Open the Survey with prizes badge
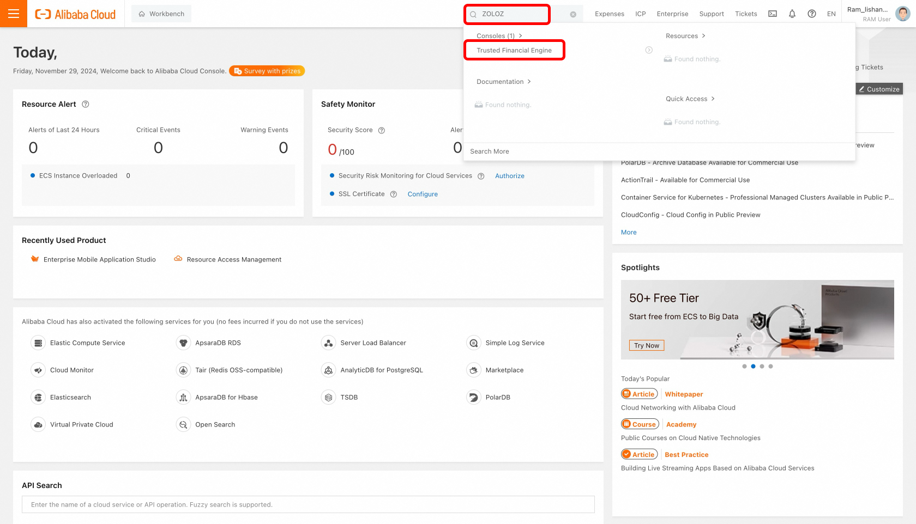 (x=267, y=71)
